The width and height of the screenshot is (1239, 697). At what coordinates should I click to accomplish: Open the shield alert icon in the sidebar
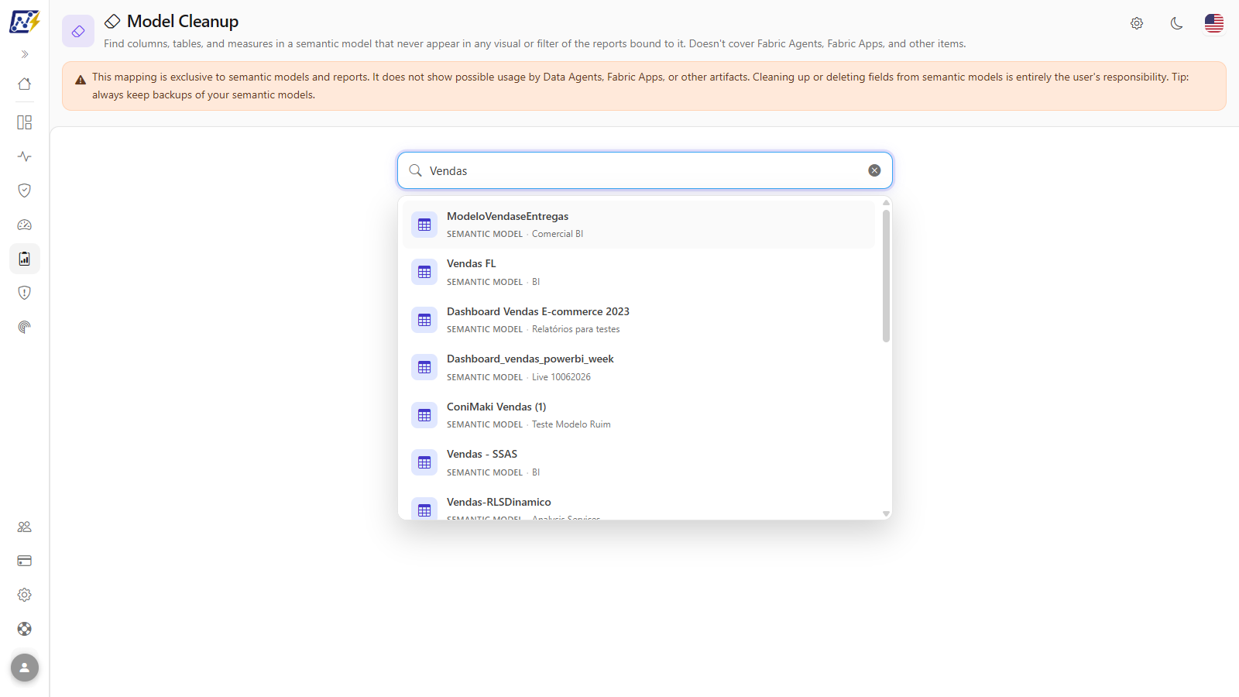[x=25, y=293]
